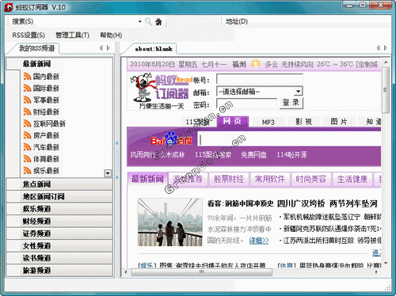396x296 pixels.
Task: Collapse the 最新新闻 section header
Action: [59, 63]
